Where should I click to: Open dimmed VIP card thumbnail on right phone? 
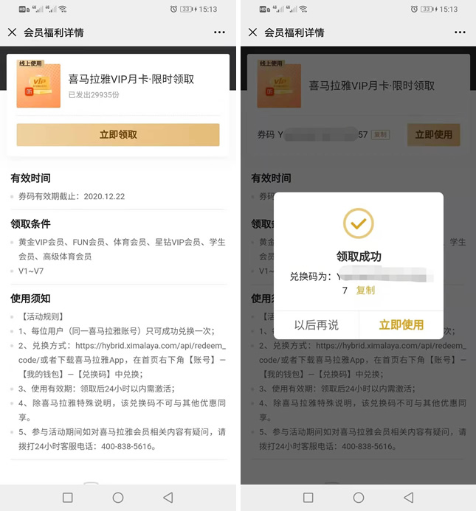279,86
